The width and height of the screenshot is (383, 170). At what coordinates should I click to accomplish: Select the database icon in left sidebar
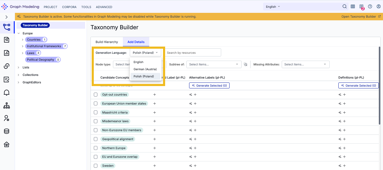click(x=7, y=131)
